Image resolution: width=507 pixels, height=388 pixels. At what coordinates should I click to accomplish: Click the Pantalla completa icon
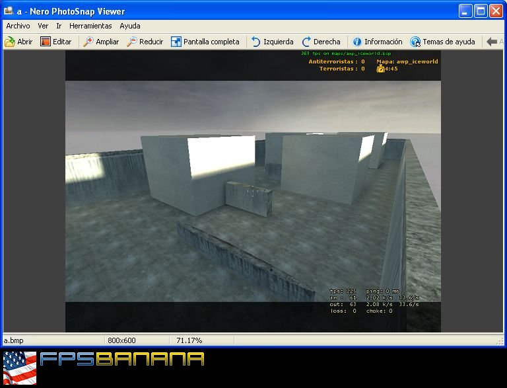point(176,42)
